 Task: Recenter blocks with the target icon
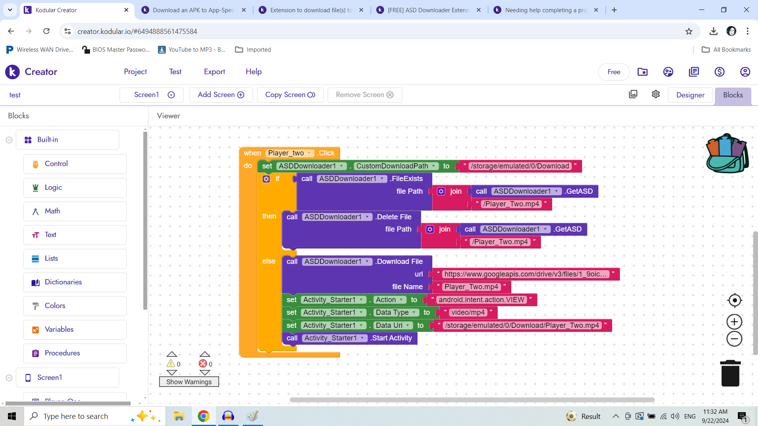point(734,300)
